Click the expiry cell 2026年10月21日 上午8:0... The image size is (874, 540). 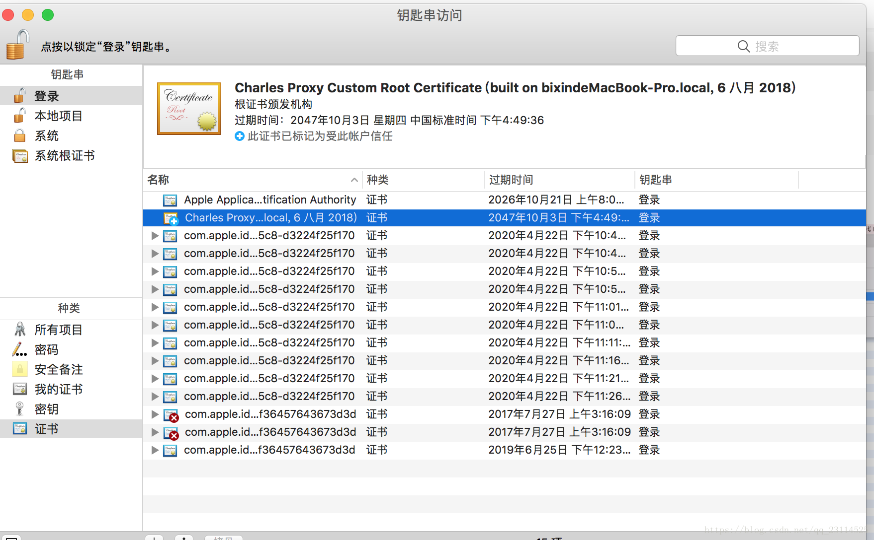pyautogui.click(x=556, y=200)
